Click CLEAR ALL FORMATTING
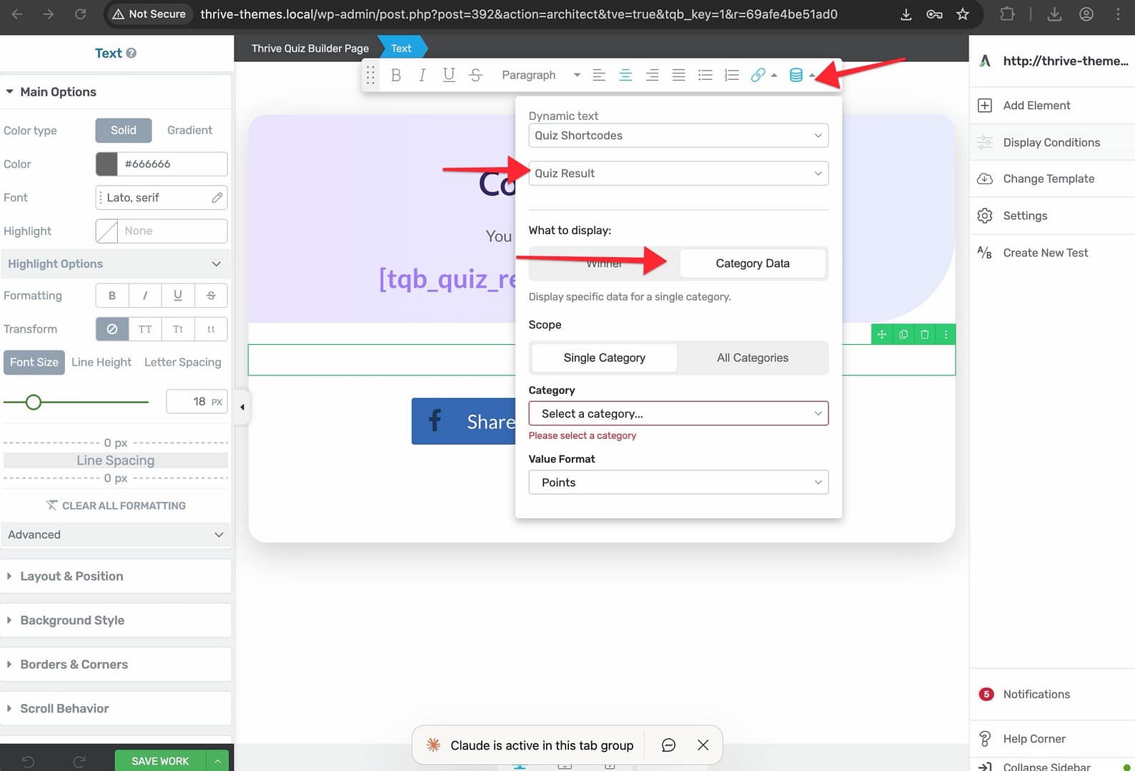The image size is (1135, 771). 116,505
